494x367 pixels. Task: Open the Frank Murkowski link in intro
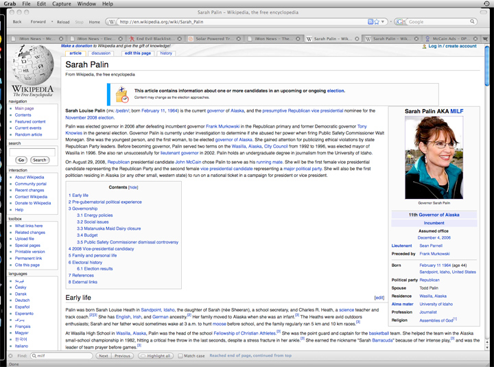(x=221, y=127)
